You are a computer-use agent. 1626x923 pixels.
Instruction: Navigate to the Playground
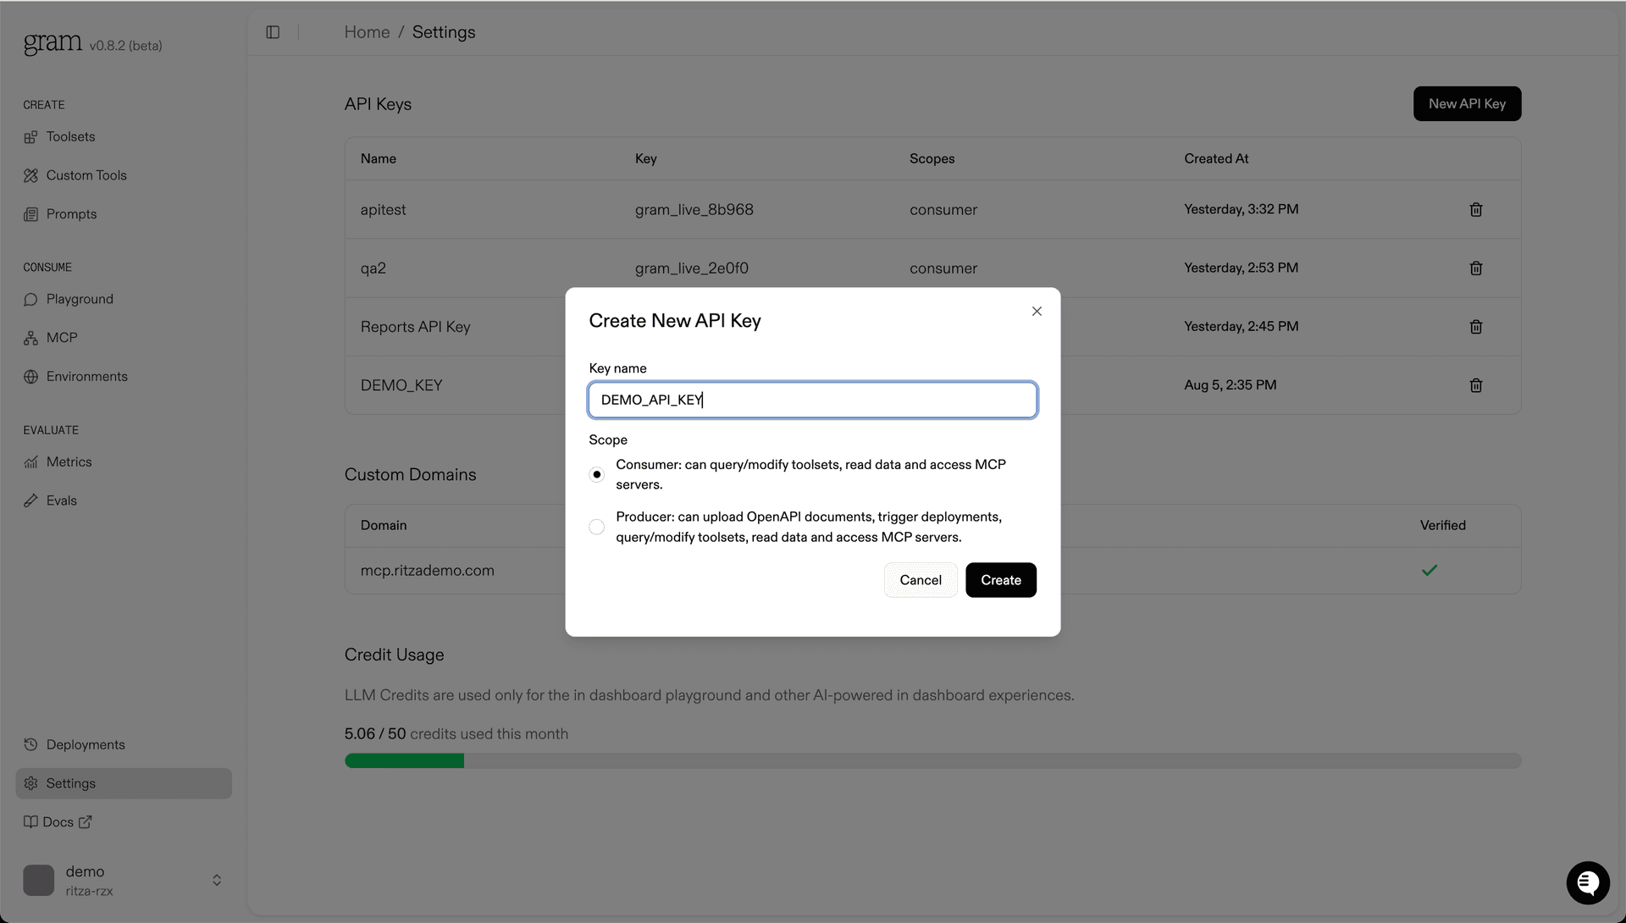pyautogui.click(x=79, y=299)
